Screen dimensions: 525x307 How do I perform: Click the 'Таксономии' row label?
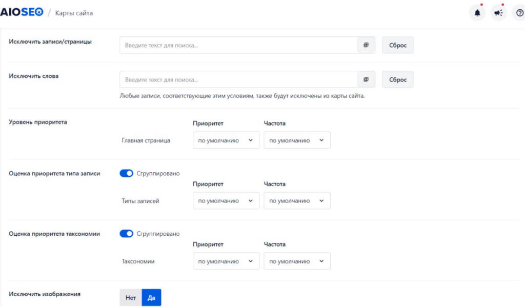coord(138,261)
